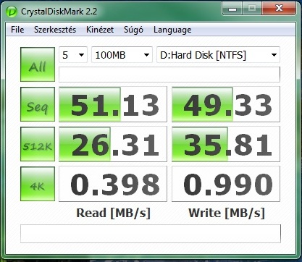The height and width of the screenshot is (262, 302).
Task: Run all benchmarks with the All button
Action: 38,64
